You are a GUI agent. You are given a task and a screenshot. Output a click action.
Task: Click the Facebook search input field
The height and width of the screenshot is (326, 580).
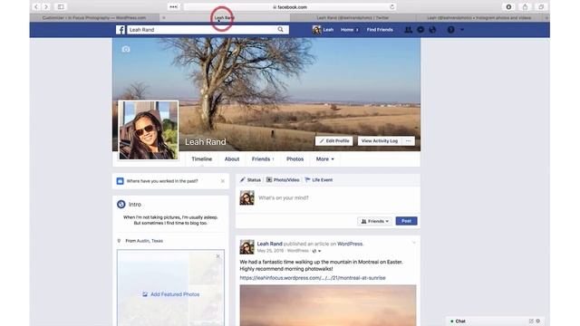point(201,30)
